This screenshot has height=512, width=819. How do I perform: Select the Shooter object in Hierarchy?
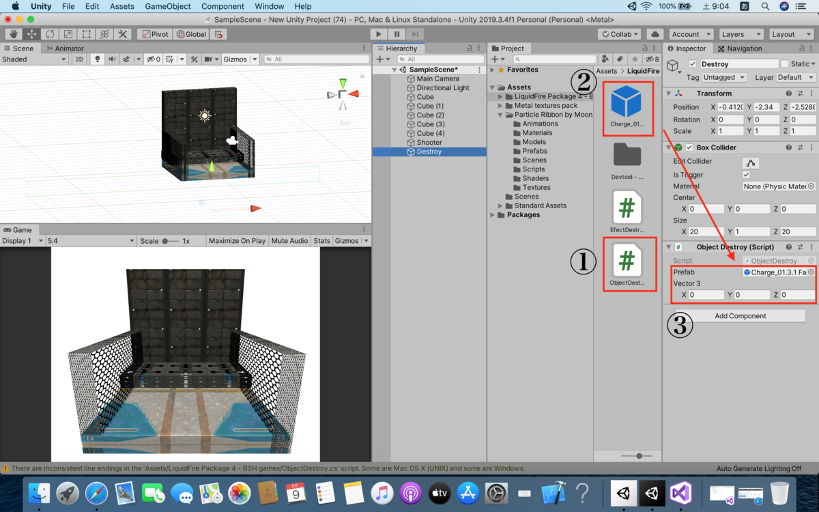(429, 143)
